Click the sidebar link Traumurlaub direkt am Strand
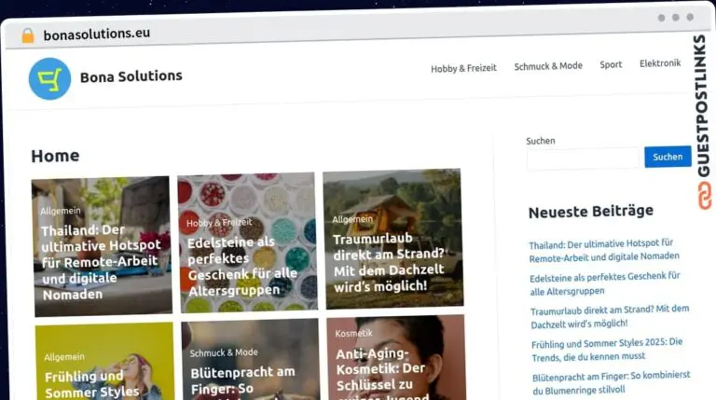This screenshot has height=400, width=716. (x=610, y=316)
